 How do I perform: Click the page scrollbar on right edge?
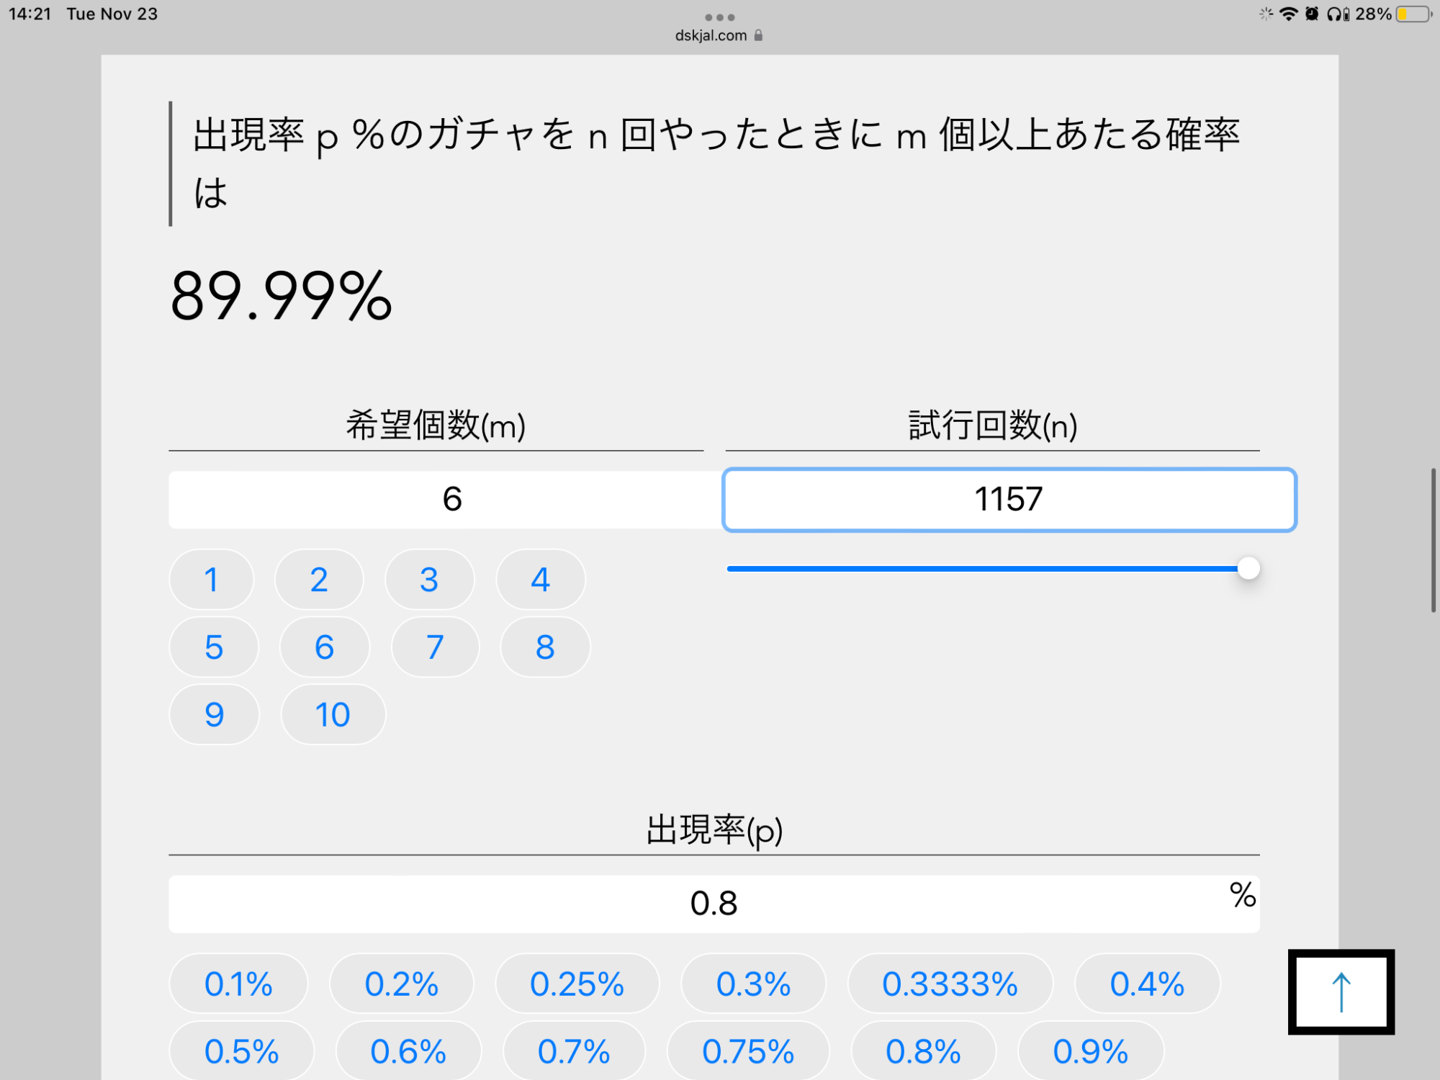pos(1433,540)
